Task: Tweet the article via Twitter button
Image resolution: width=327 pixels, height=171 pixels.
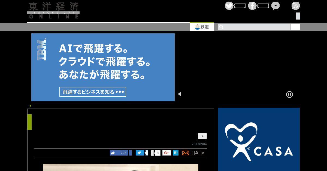Action: click(140, 153)
